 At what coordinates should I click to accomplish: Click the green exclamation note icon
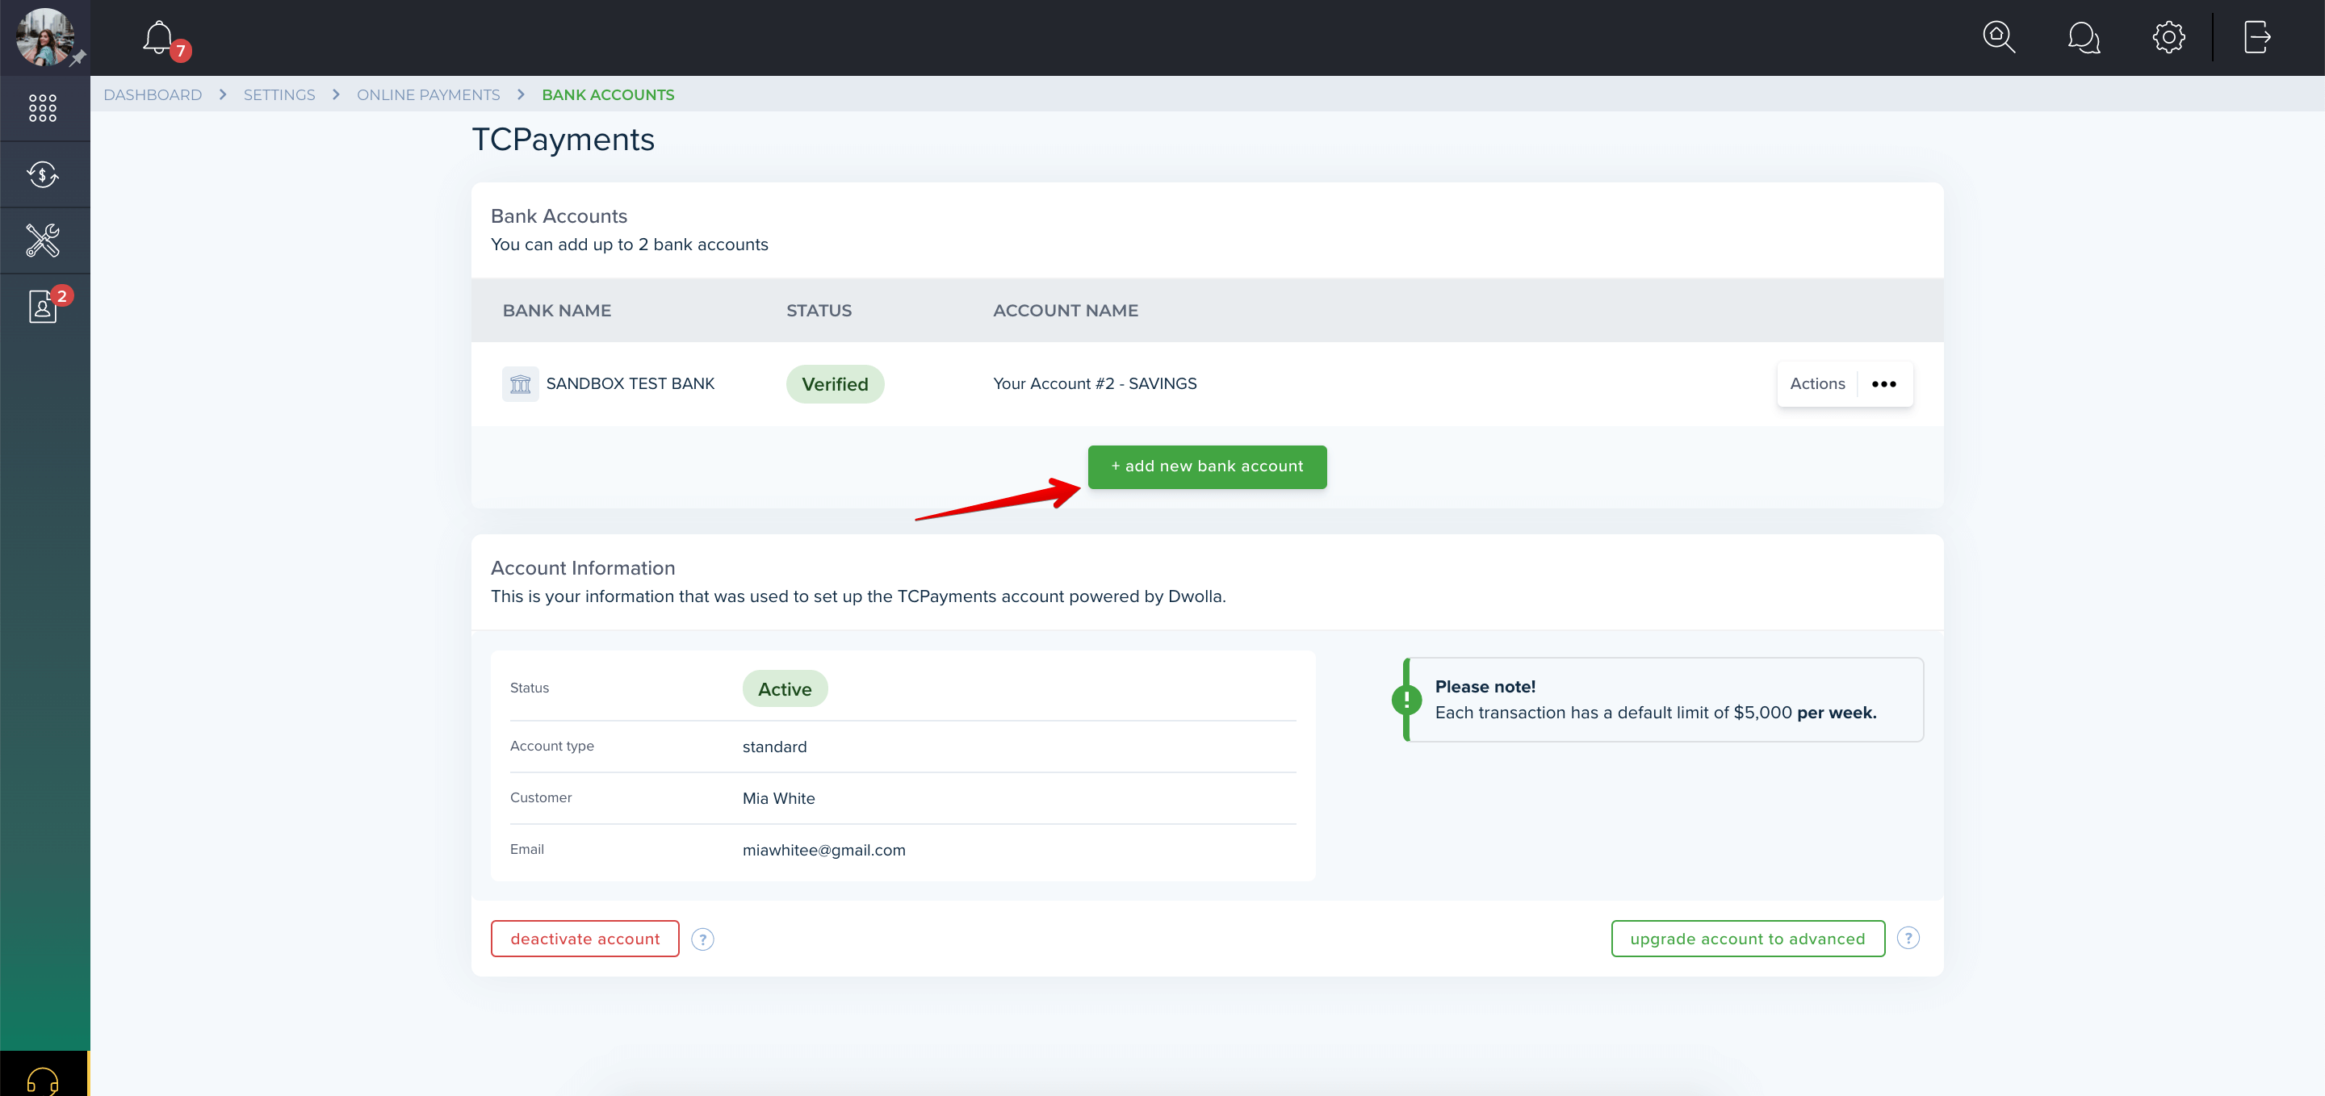point(1406,699)
